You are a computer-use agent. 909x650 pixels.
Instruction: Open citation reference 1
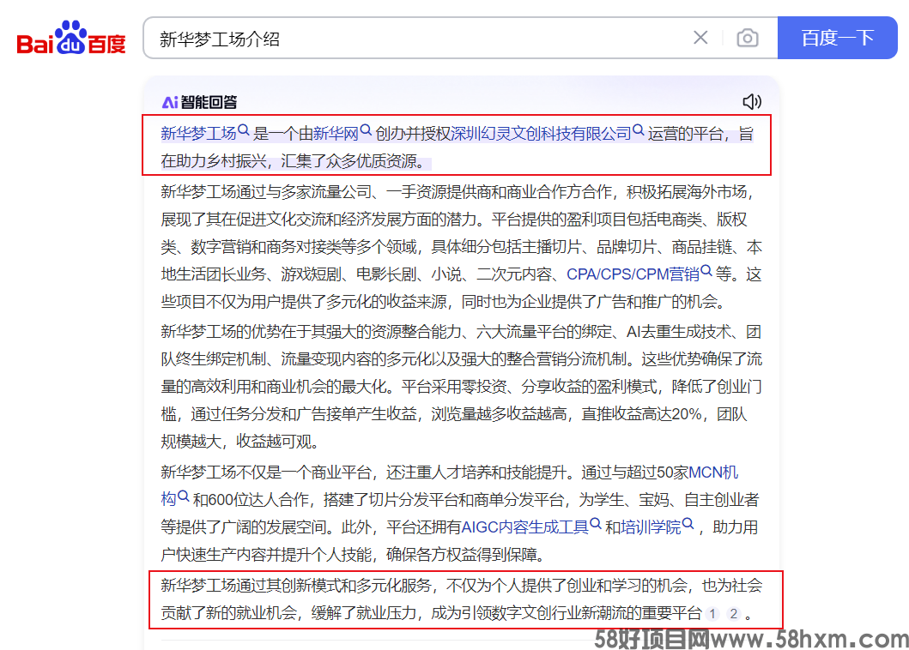[712, 614]
